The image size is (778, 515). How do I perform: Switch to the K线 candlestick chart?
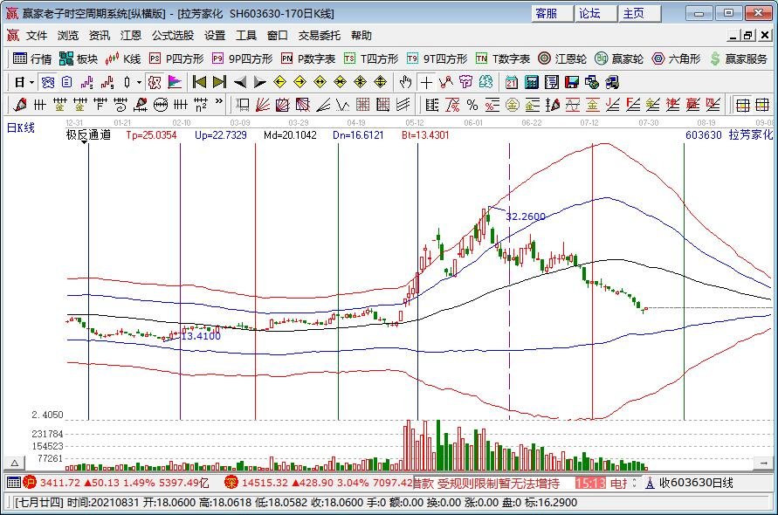123,58
